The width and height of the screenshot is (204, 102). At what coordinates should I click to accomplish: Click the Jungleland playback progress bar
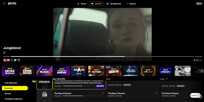coord(102,57)
